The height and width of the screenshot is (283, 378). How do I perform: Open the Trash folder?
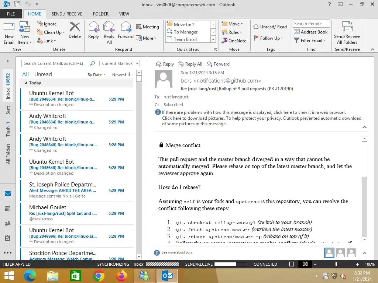(8, 129)
